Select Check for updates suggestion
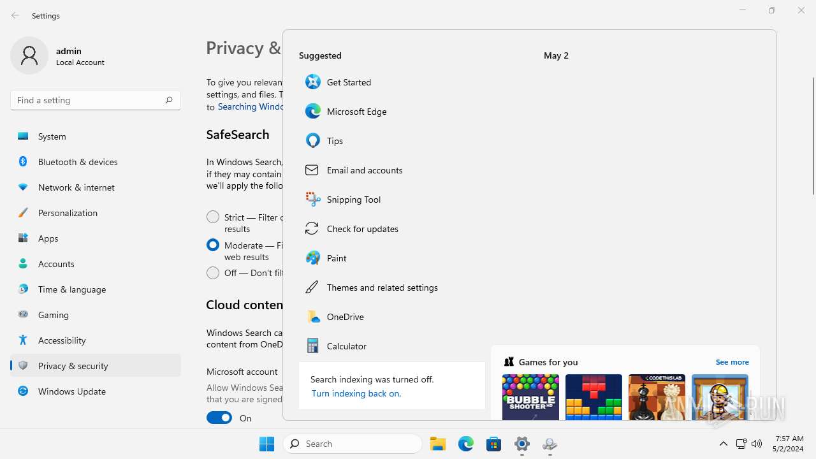Image resolution: width=816 pixels, height=459 pixels. tap(391, 229)
